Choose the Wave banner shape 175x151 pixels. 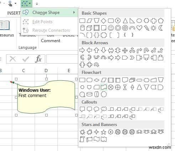coord(96,139)
